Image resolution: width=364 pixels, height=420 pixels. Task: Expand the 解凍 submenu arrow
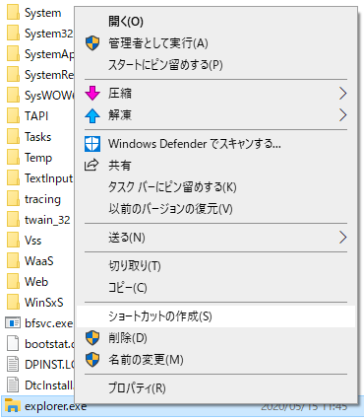(342, 115)
